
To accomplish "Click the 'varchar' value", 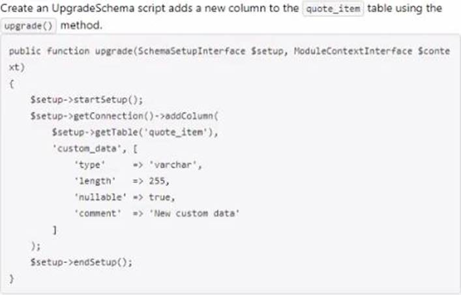I will (173, 165).
